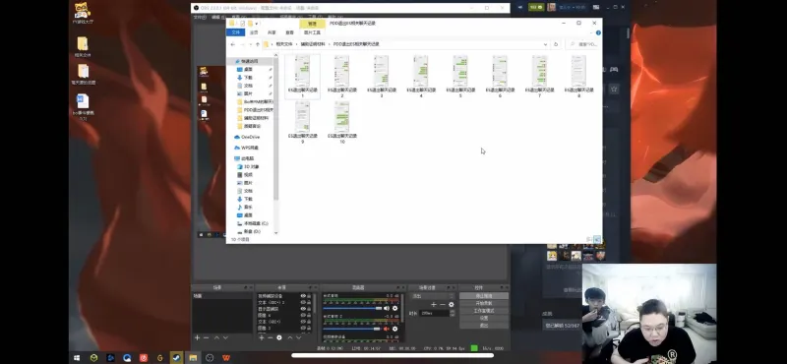Collapse the Quick access tree in navigation pane
Screen dimensions: 787x364
[x=231, y=61]
